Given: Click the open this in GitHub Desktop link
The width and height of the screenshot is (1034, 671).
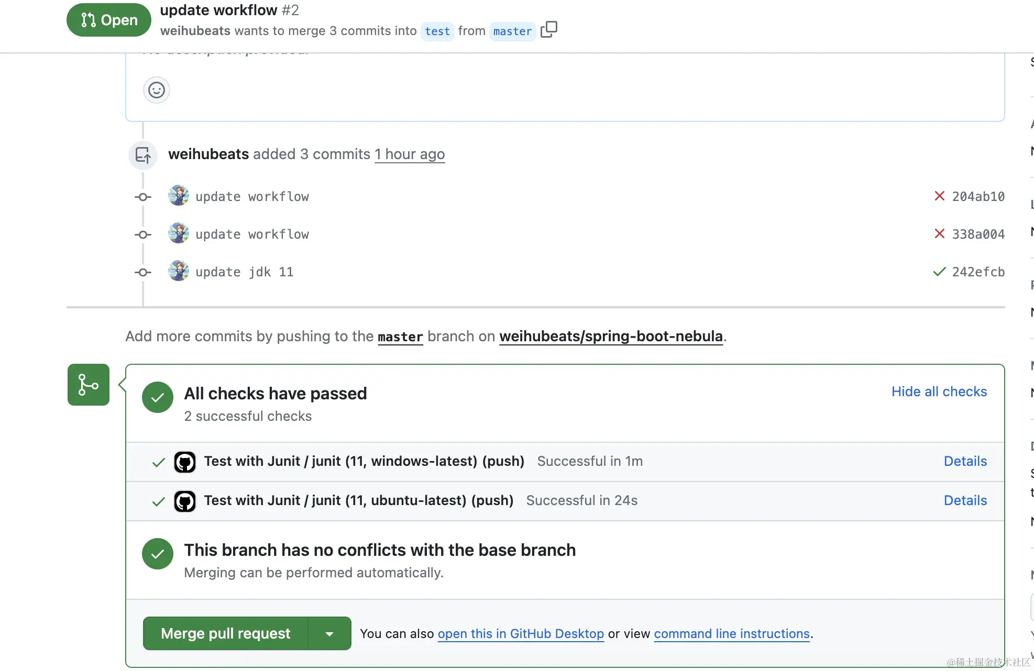Looking at the screenshot, I should (521, 634).
